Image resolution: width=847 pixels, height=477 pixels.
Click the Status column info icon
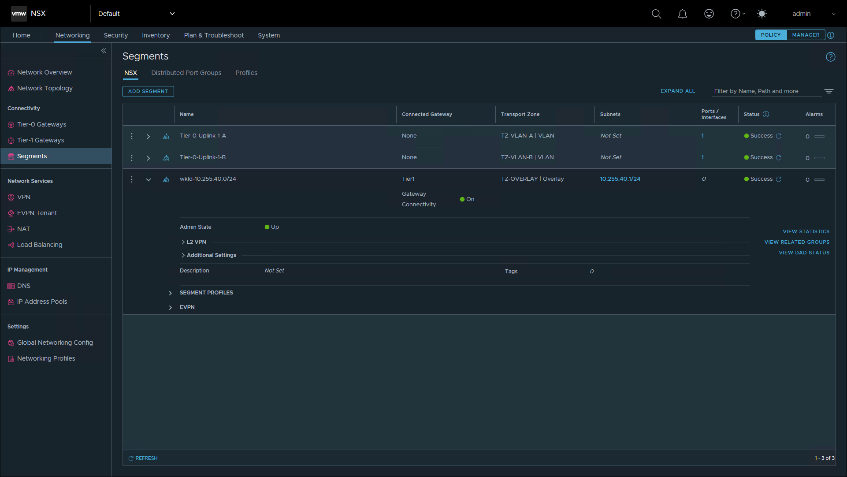tap(766, 114)
